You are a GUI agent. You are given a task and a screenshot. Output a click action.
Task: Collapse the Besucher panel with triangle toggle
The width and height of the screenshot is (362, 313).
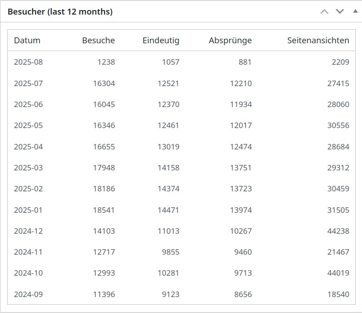[x=355, y=11]
